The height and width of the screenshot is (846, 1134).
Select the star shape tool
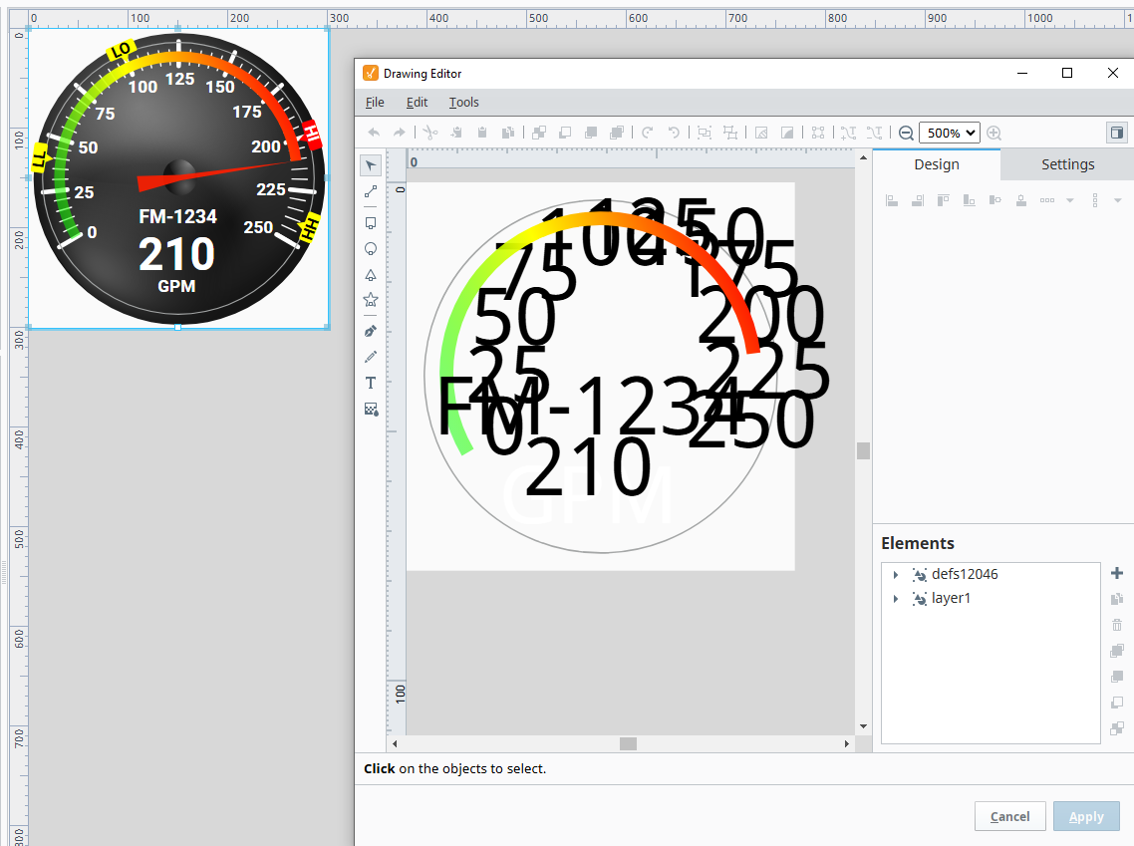click(371, 299)
